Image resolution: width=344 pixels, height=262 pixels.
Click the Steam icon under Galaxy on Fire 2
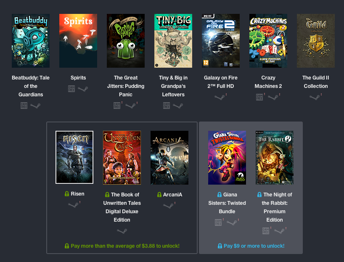pyautogui.click(x=220, y=97)
